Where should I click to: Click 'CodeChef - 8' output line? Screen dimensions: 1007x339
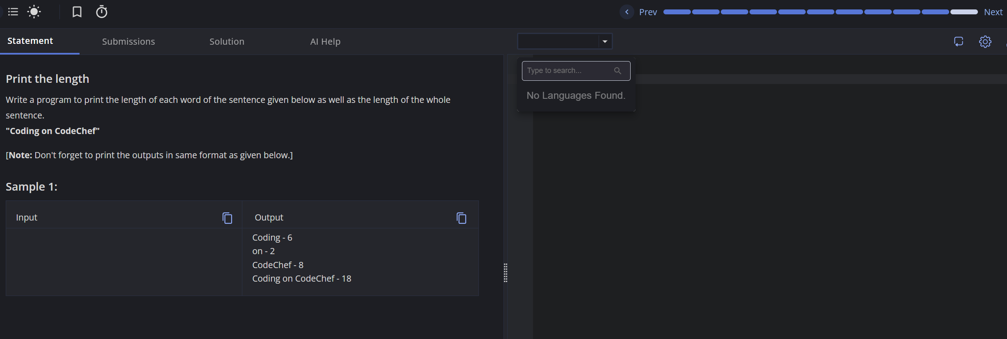point(278,265)
